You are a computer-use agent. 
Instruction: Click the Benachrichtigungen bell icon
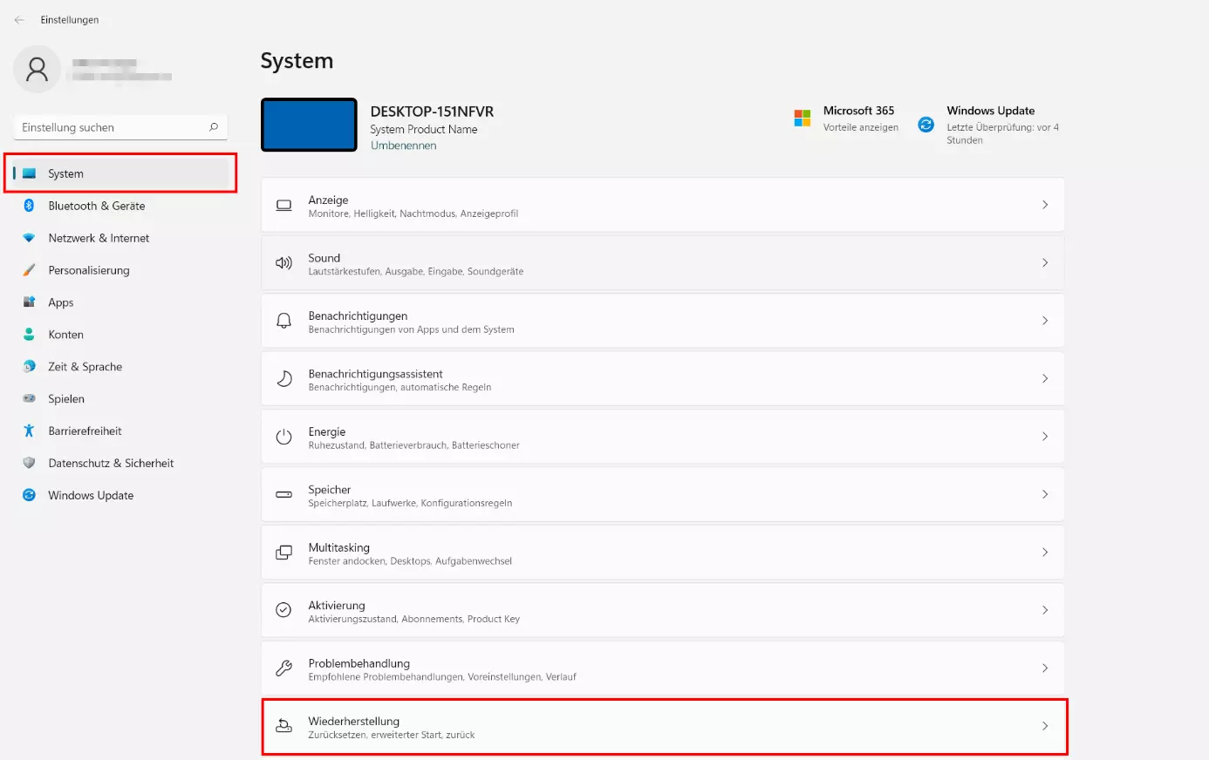(x=283, y=321)
